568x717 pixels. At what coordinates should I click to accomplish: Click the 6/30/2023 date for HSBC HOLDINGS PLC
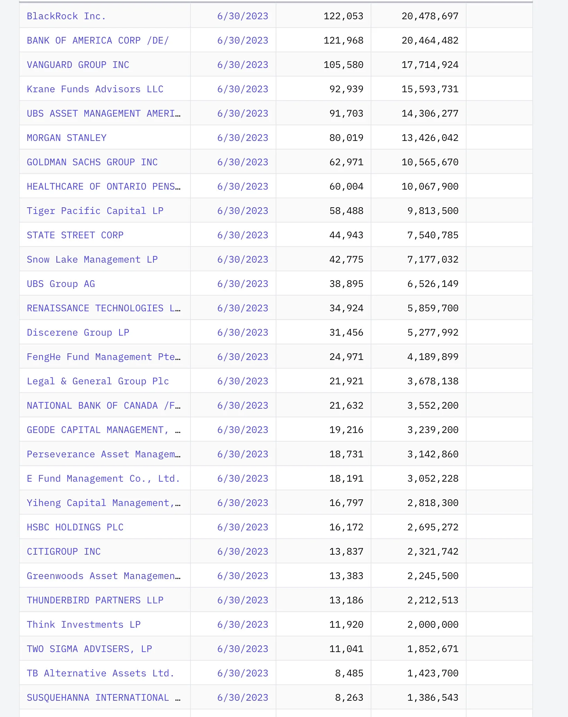(x=243, y=527)
